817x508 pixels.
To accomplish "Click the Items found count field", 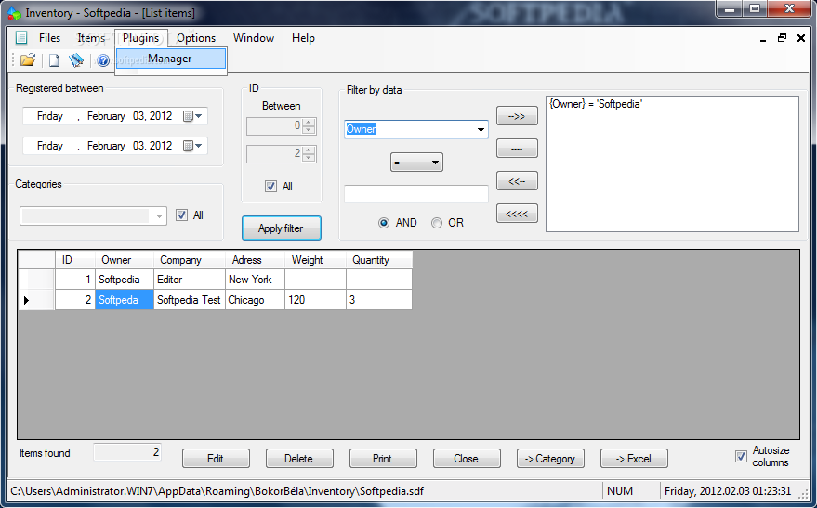I will pos(127,452).
